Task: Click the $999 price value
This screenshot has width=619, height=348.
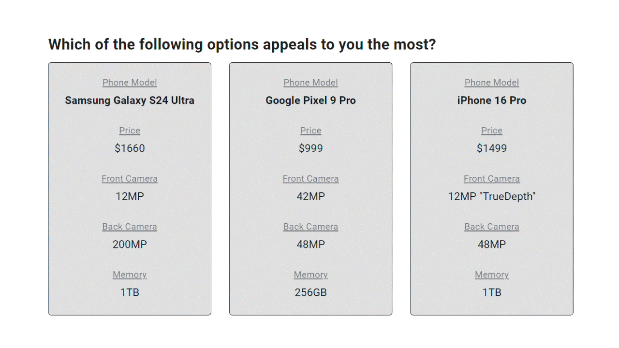Action: click(310, 148)
